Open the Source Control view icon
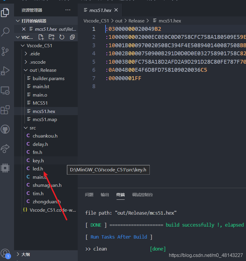Image resolution: width=246 pixels, height=261 pixels. point(5,51)
